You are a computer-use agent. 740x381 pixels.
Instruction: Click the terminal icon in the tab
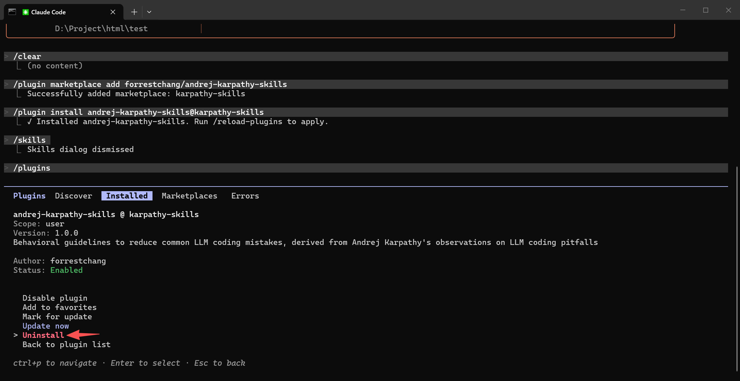pos(12,12)
